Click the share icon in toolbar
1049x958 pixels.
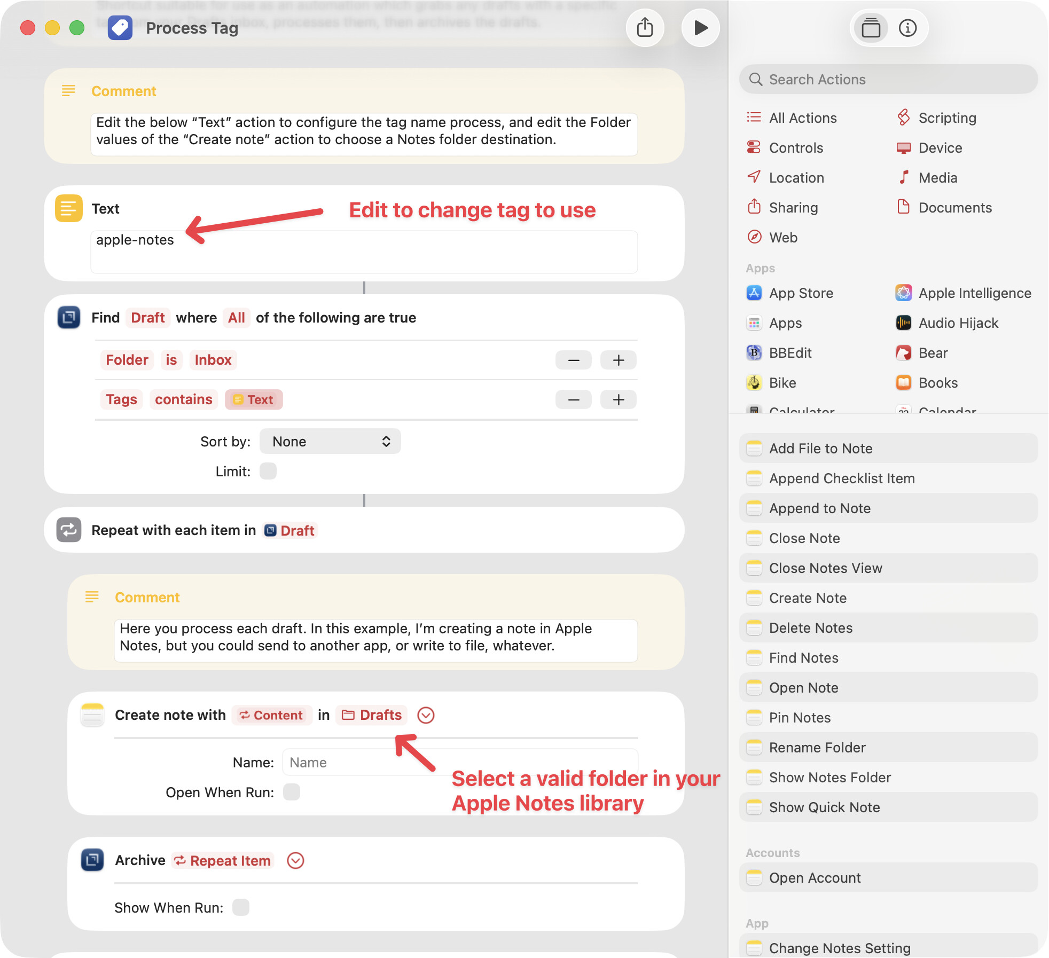click(645, 28)
